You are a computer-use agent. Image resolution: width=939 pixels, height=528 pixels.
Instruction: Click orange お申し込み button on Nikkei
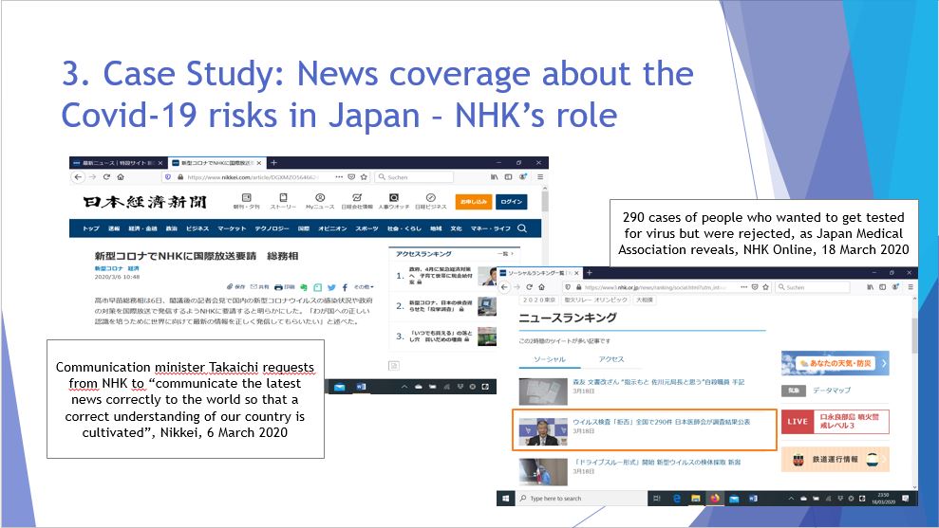474,202
